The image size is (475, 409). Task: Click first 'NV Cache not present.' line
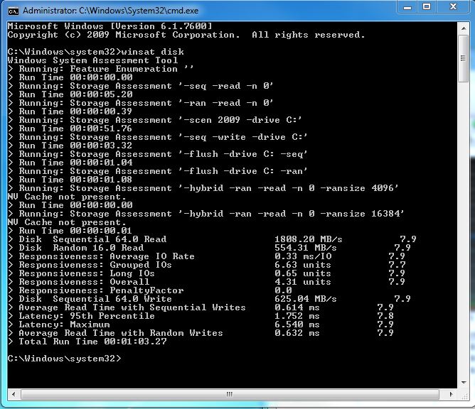[67, 197]
